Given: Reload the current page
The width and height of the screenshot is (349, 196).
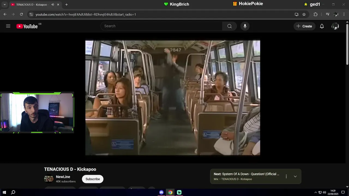Looking at the screenshot, I should [x=21, y=14].
